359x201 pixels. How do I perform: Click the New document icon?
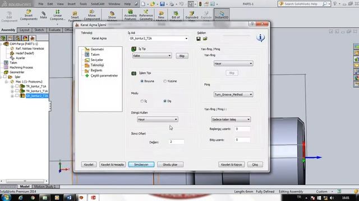(x=143, y=4)
